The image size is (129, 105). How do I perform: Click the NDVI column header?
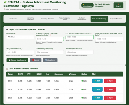(20, 74)
